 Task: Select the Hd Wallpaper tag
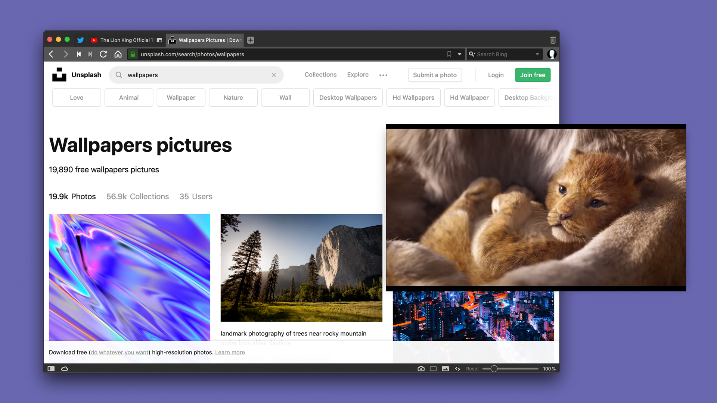(469, 97)
